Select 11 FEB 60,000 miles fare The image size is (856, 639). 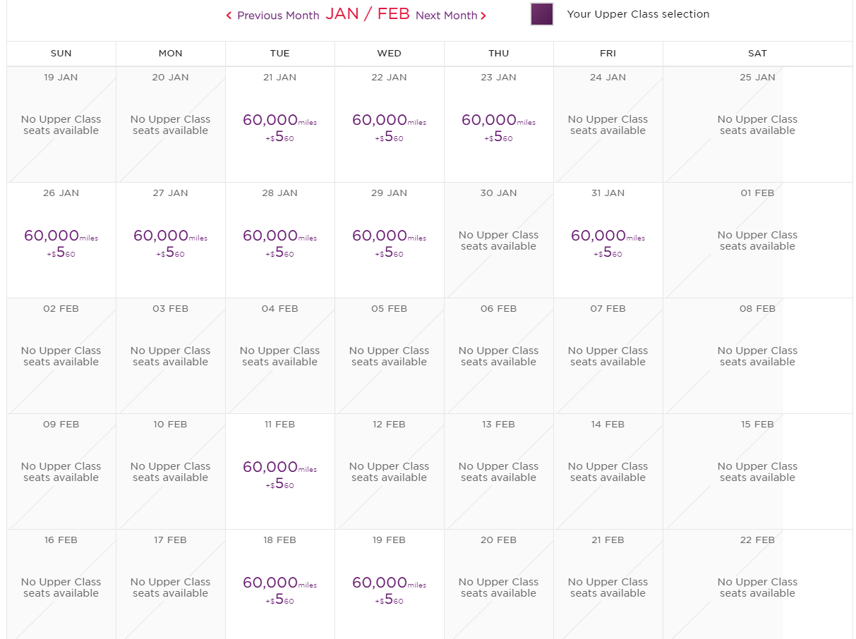(x=279, y=473)
